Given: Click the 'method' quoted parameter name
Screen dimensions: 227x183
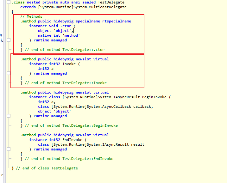Looking at the screenshot, I should [x=71, y=36].
